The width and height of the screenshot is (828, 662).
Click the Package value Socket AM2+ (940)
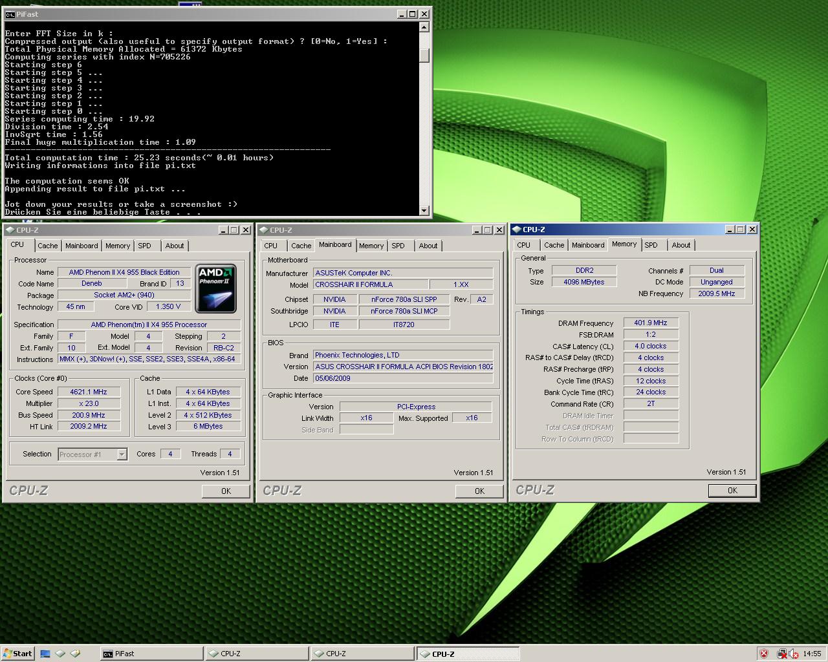pyautogui.click(x=124, y=295)
